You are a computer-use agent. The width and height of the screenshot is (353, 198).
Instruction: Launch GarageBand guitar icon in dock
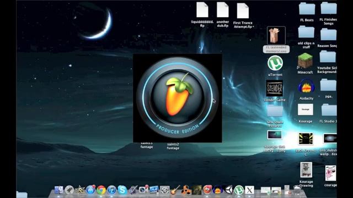(x=175, y=190)
